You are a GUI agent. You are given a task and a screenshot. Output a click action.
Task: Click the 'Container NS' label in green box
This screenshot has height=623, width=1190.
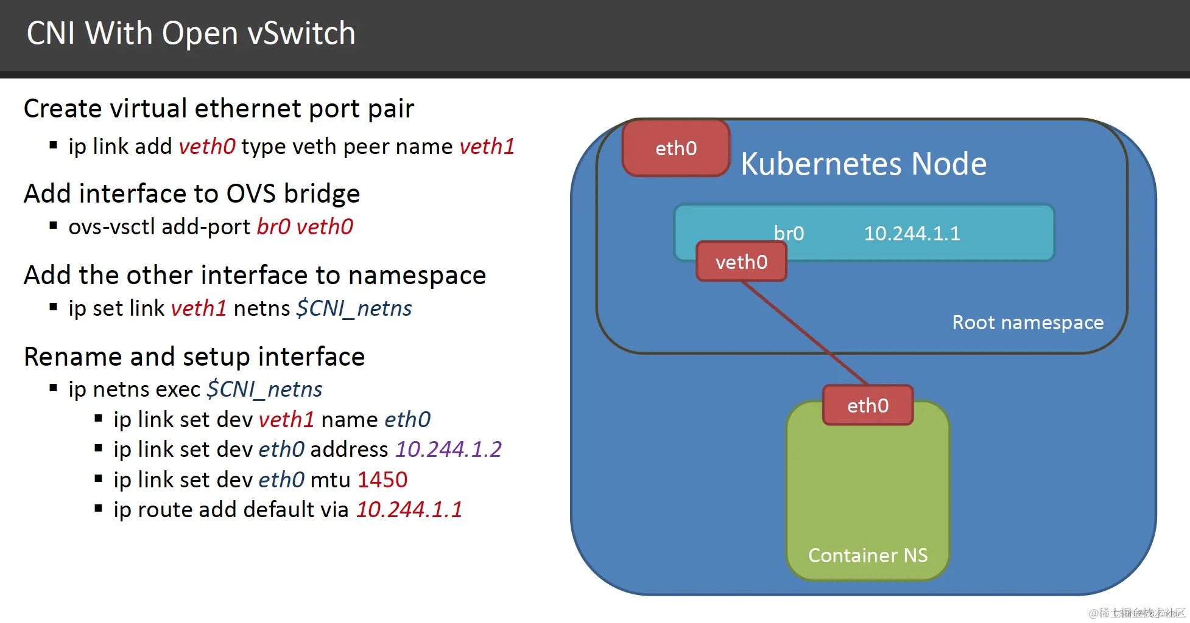868,555
